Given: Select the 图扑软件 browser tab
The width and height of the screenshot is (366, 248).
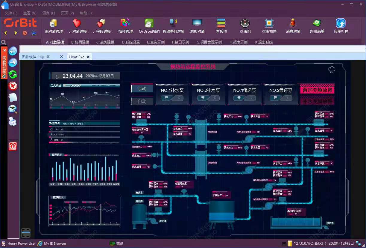Looking at the screenshot, I should tap(33, 57).
